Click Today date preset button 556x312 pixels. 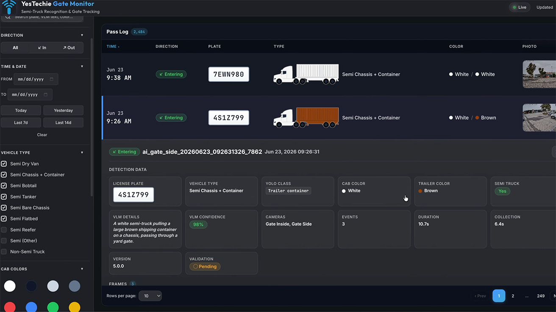21,110
